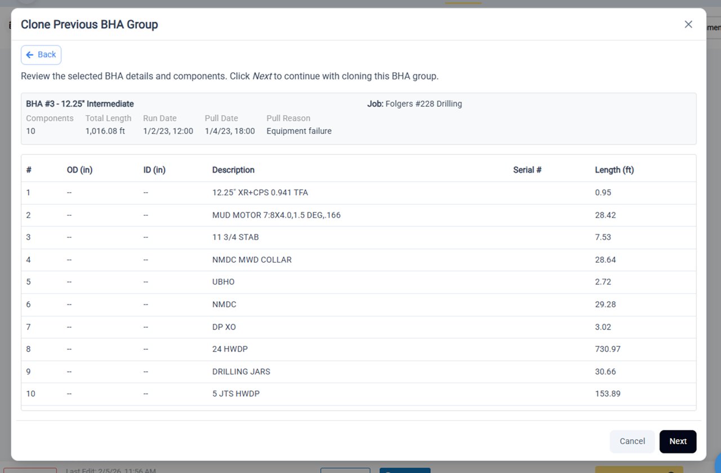Select the 24 HWDP component

359,350
